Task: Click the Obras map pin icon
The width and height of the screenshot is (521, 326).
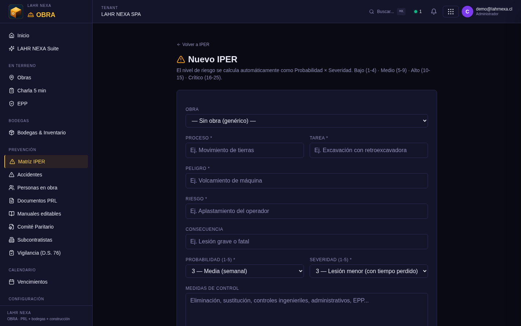Action: 12,78
